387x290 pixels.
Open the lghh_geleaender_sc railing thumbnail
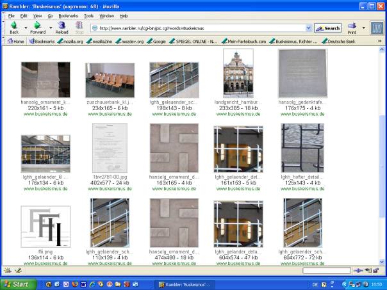pos(174,80)
